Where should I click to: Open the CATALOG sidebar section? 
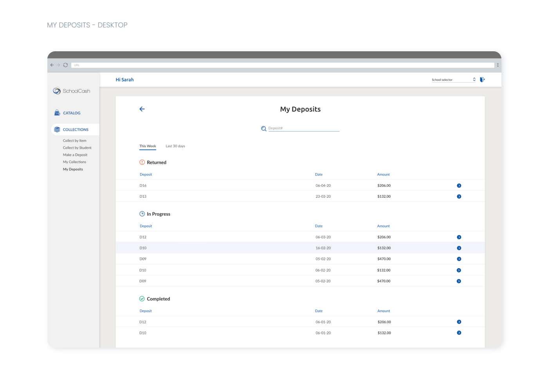coord(72,113)
